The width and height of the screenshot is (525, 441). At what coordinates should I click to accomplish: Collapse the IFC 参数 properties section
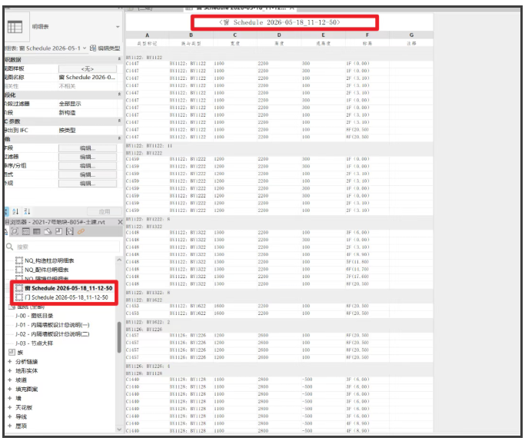(x=120, y=121)
